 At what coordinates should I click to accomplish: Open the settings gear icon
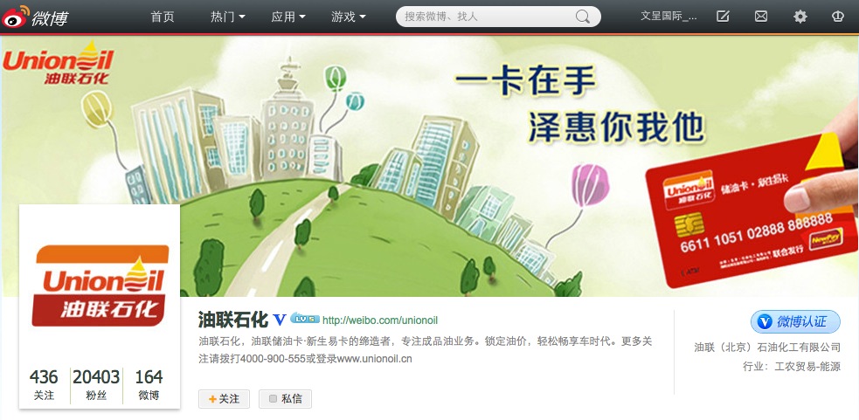point(800,17)
